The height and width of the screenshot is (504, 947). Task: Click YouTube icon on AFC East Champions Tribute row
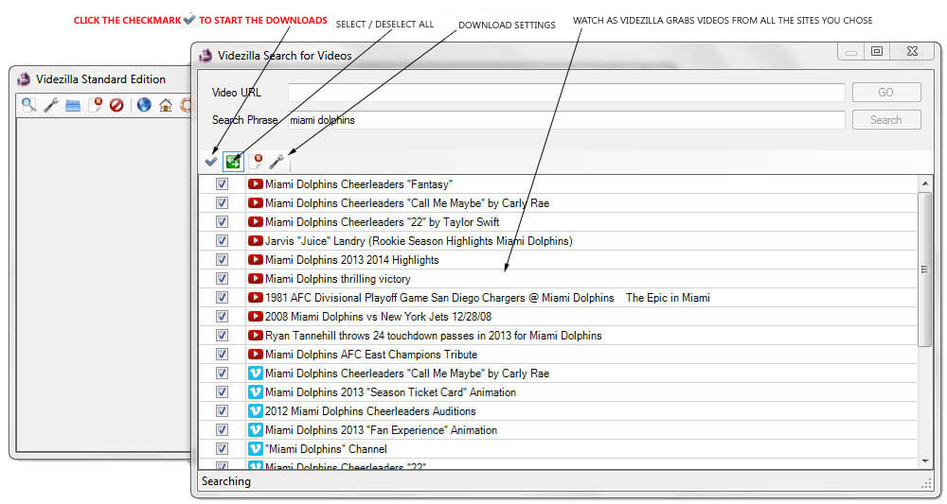pyautogui.click(x=256, y=354)
